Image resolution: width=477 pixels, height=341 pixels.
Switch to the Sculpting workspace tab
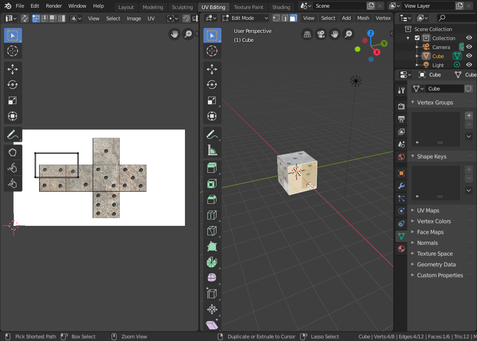182,7
